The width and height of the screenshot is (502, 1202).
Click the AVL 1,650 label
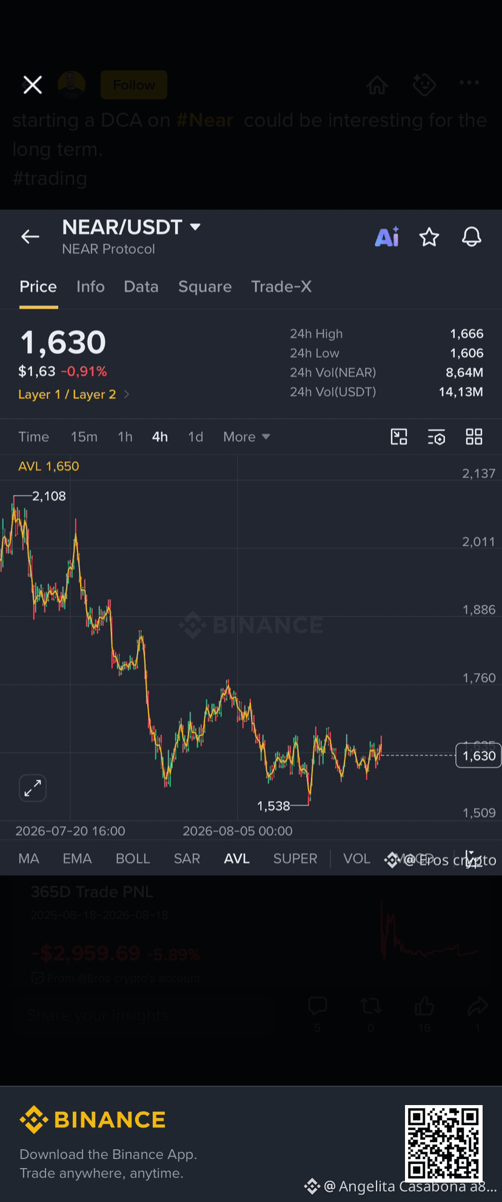point(49,467)
